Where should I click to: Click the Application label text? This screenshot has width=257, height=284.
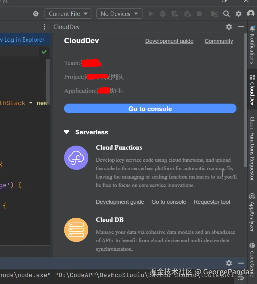point(80,91)
